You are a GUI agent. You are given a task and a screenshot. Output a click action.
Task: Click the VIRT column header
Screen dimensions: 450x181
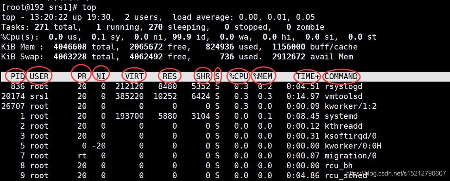134,76
